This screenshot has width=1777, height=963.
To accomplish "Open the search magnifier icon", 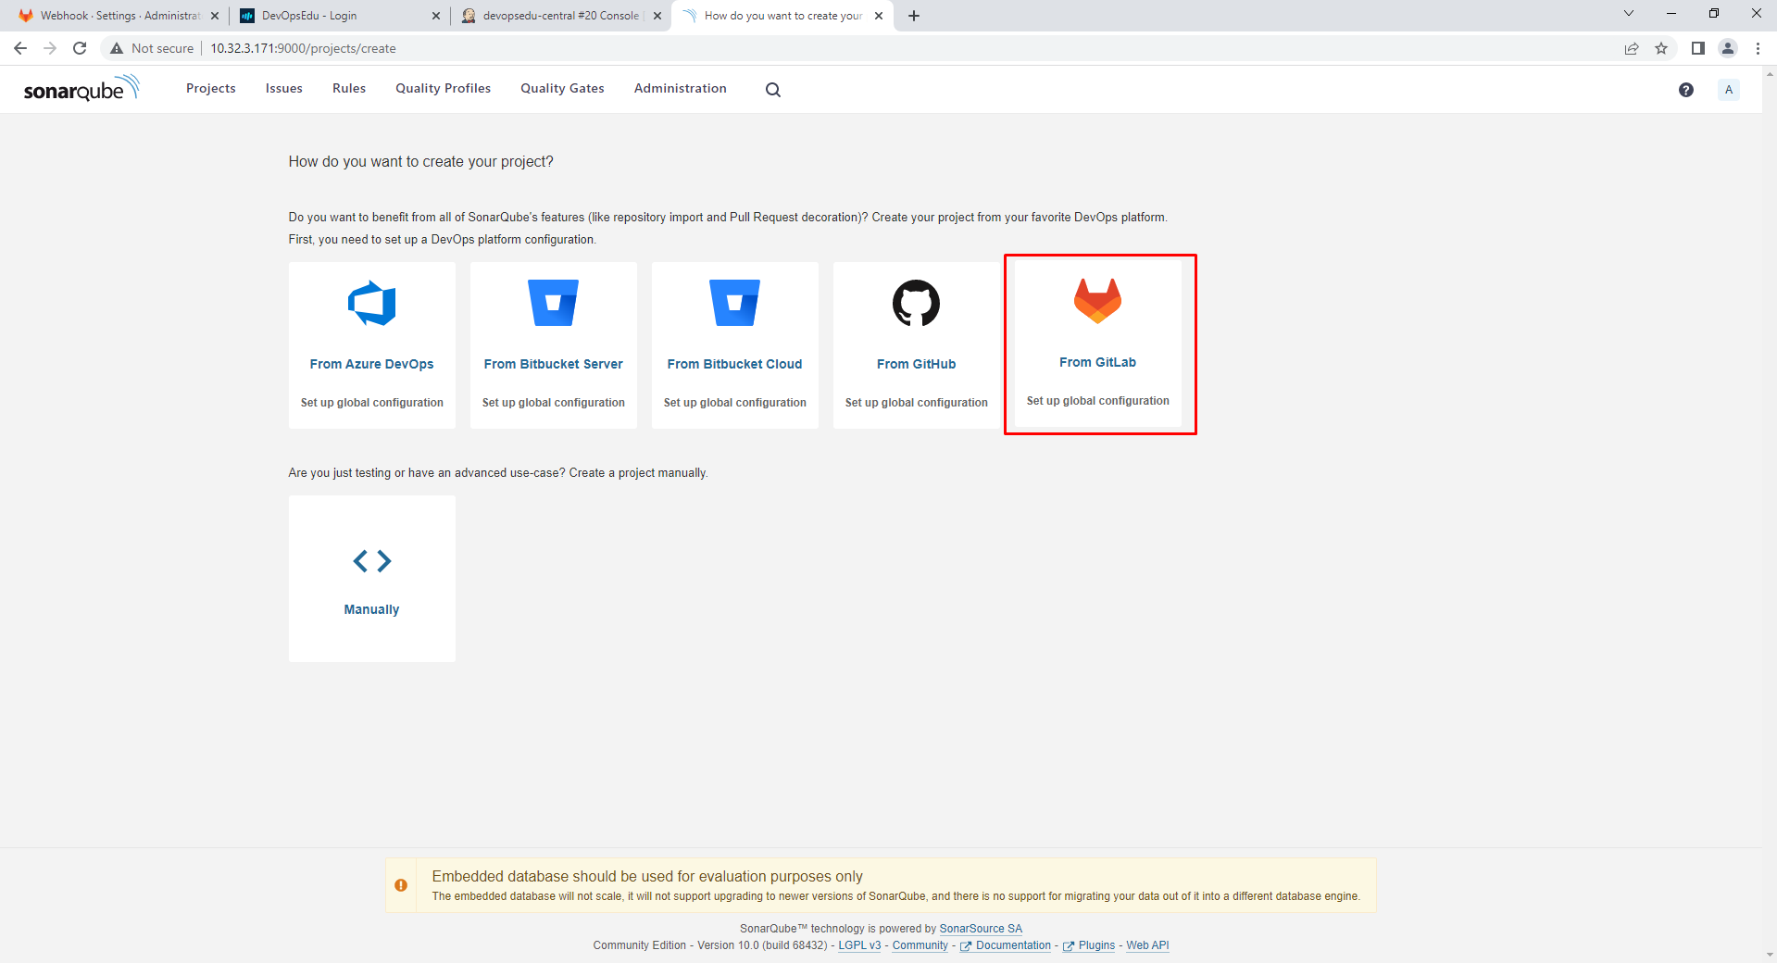I will [773, 90].
